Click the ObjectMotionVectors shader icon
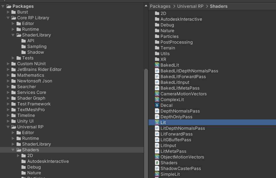Image resolution: width=276 pixels, height=178 pixels. 157,157
